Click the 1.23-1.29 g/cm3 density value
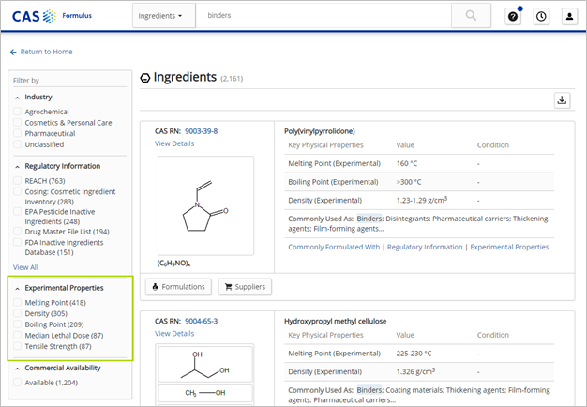Viewport: 587px width, 407px height. tap(422, 200)
